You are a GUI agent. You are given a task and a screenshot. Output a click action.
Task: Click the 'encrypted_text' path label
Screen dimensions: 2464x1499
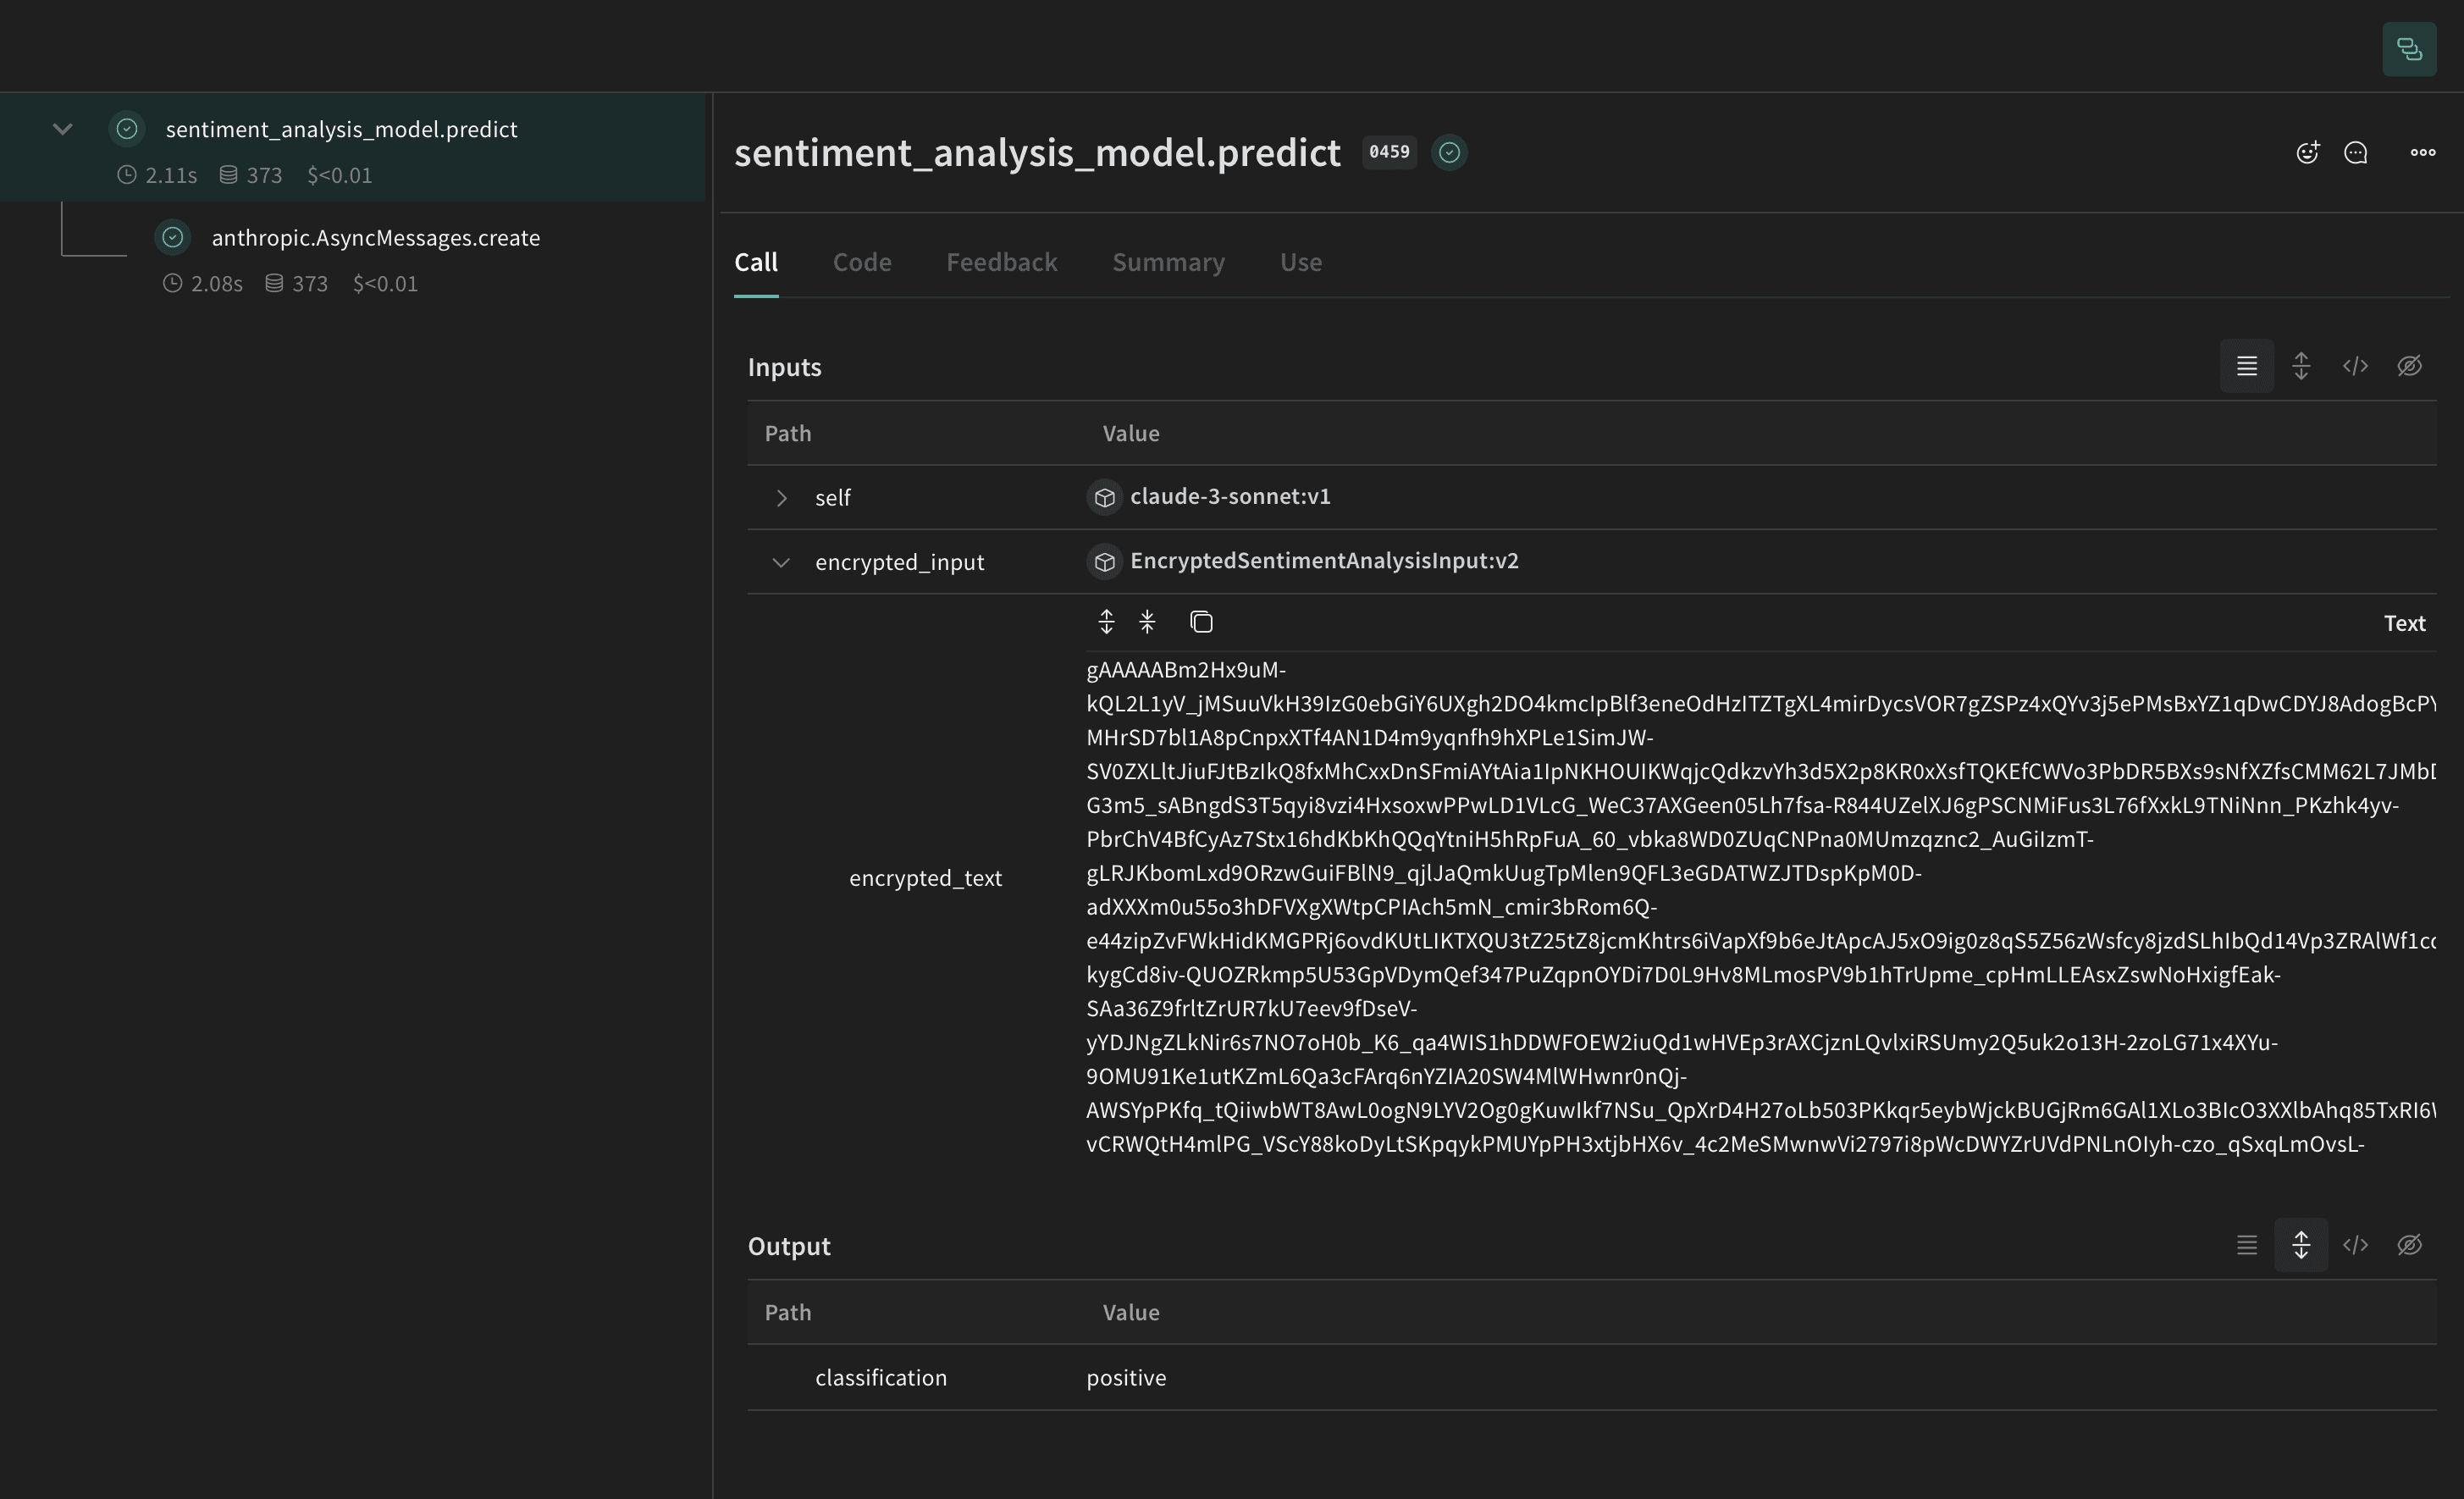[x=925, y=878]
